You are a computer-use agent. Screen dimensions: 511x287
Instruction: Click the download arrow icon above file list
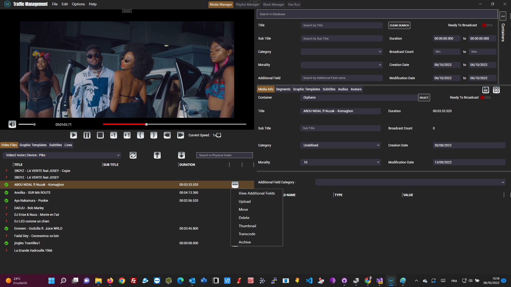click(x=182, y=155)
